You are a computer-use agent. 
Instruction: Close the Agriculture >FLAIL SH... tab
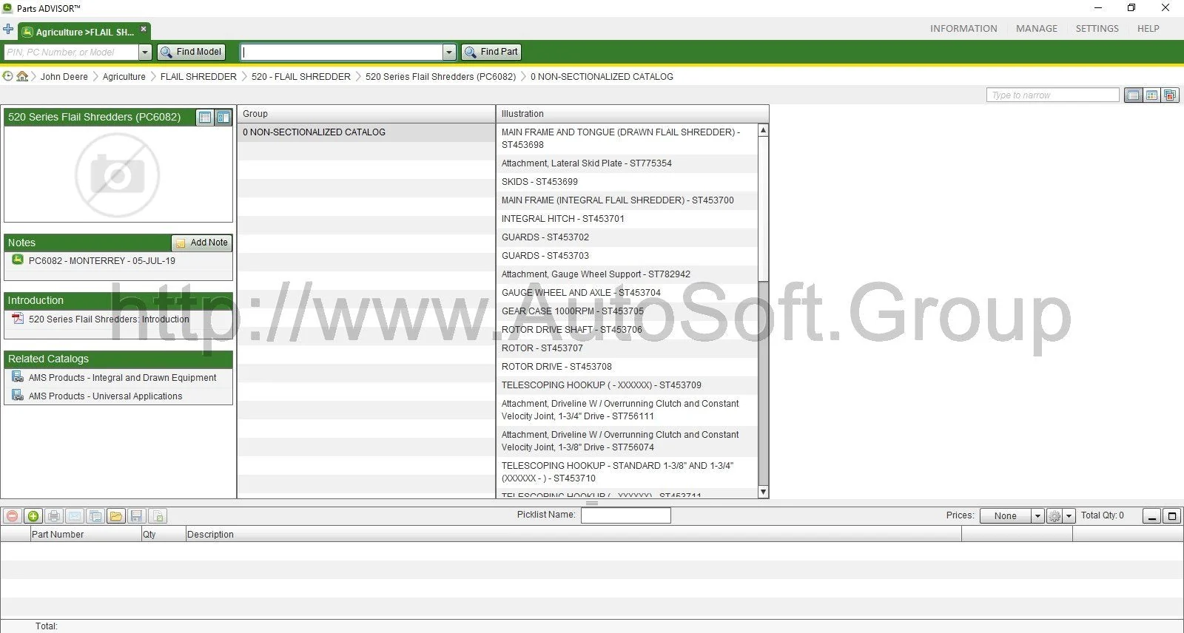tap(144, 30)
